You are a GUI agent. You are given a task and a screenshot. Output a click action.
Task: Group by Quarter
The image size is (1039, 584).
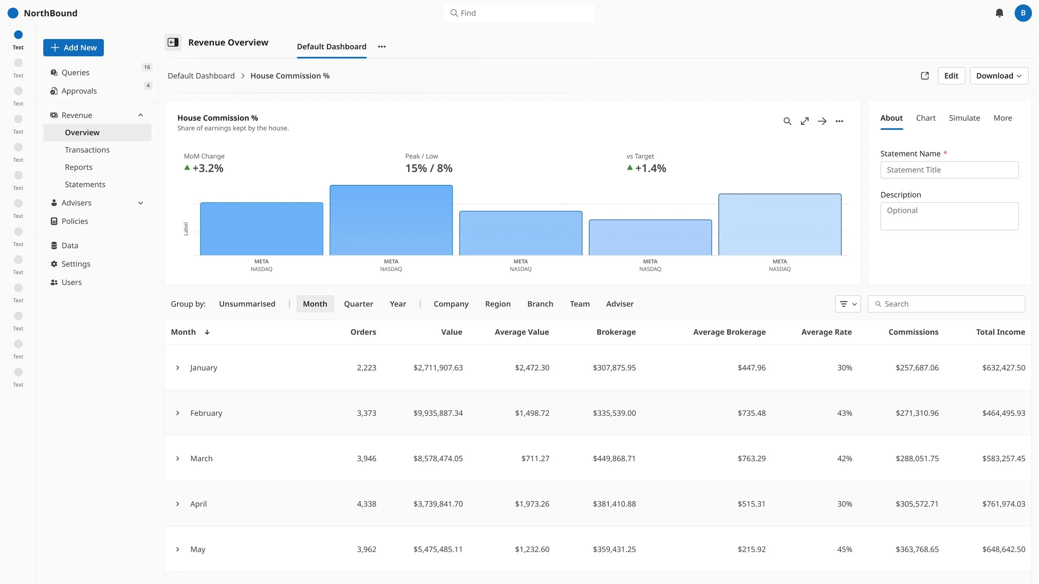(358, 304)
